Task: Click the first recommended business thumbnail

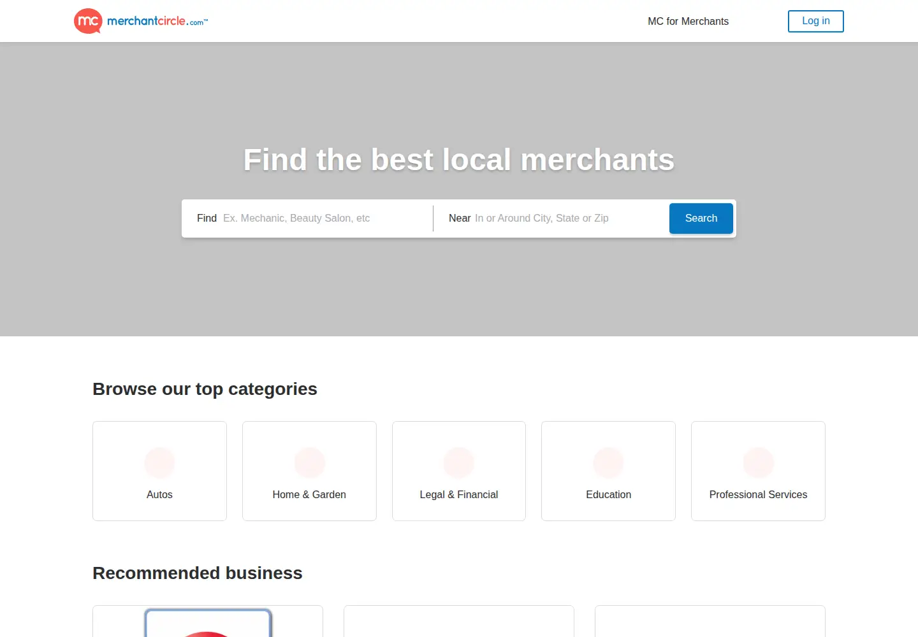Action: click(x=208, y=623)
